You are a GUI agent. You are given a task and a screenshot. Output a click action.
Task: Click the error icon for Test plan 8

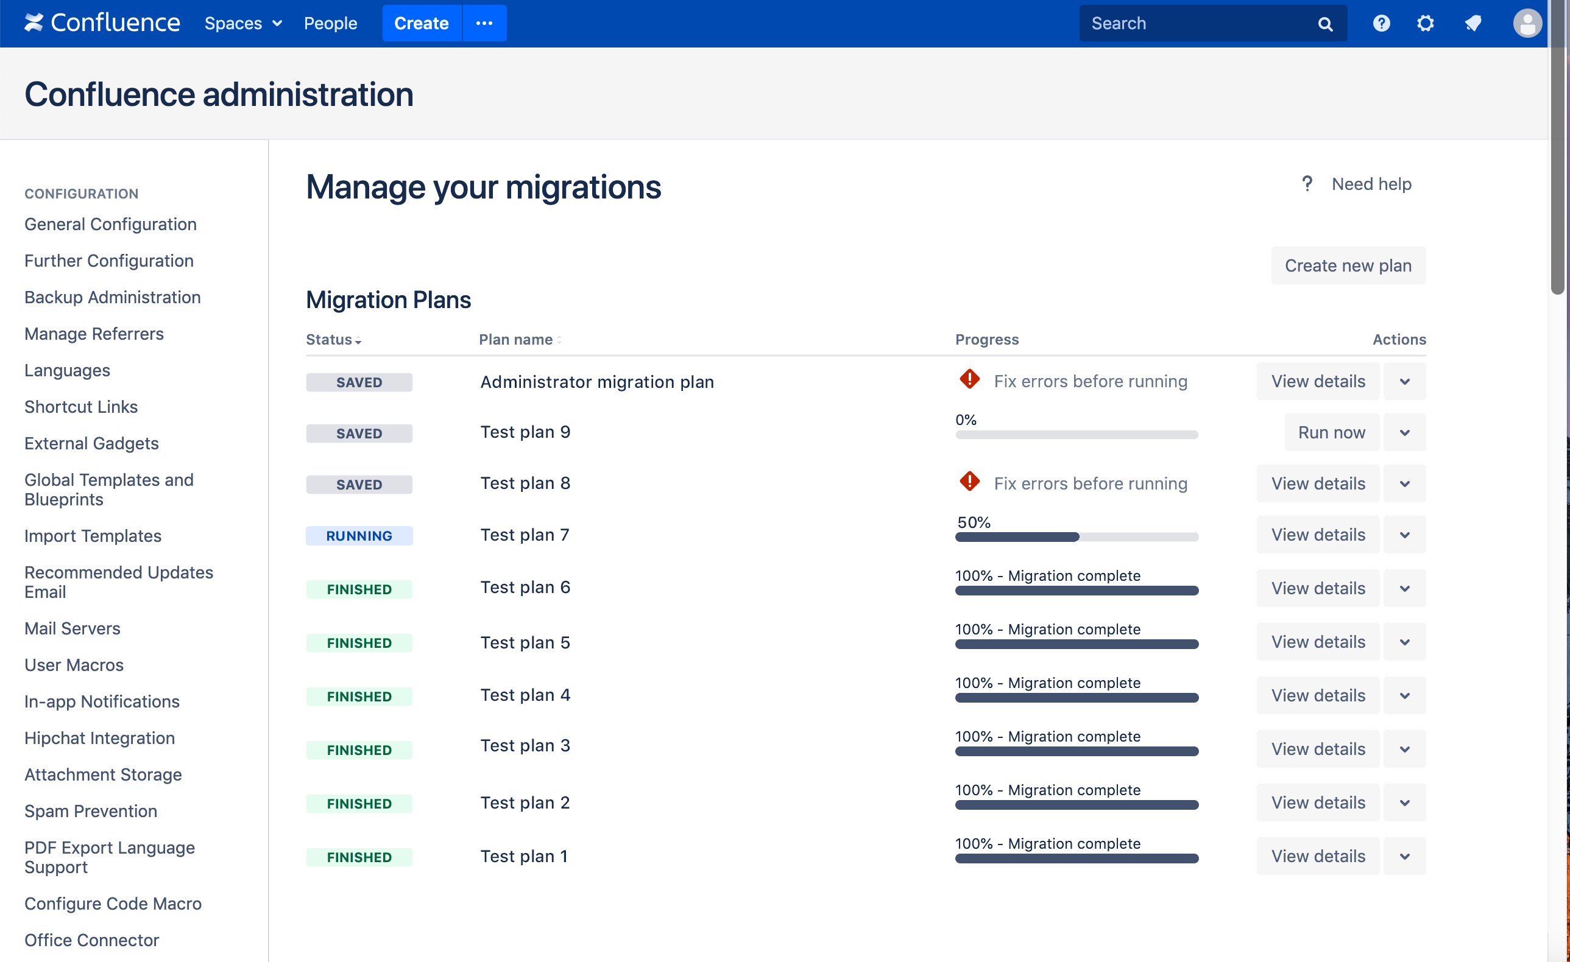pos(969,482)
